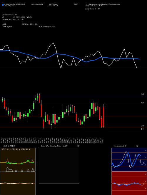Click the 'Intra Day Trading Price & MR' title
Image resolution: width=147 pixels, height=195 pixels.
54,146
